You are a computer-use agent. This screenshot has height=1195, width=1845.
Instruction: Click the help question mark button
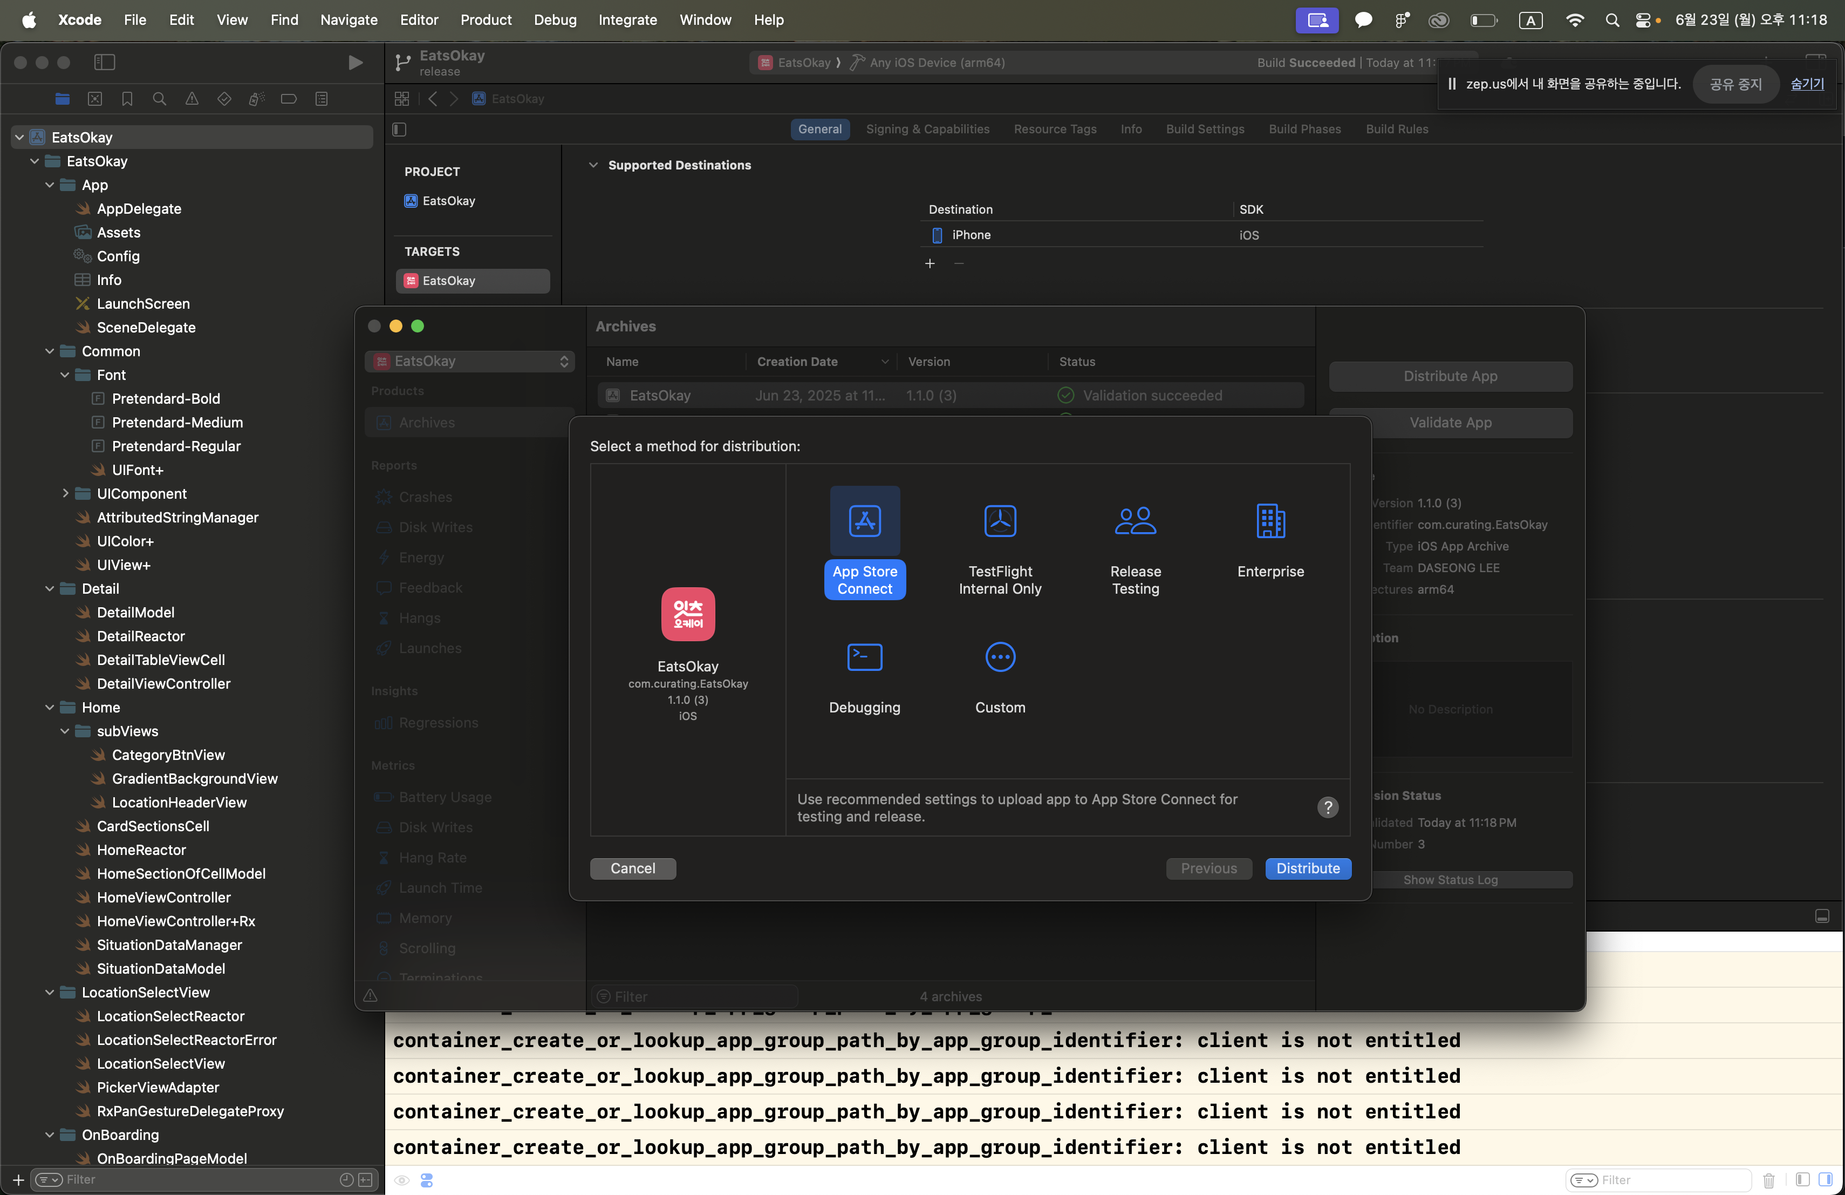1327,807
